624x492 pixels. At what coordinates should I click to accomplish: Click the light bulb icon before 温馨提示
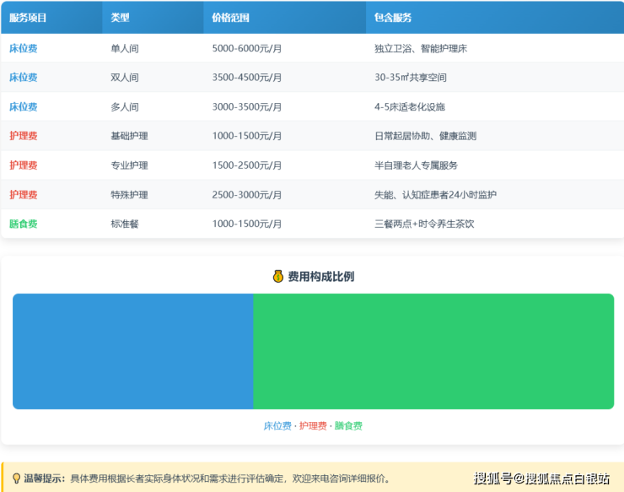[x=16, y=478]
